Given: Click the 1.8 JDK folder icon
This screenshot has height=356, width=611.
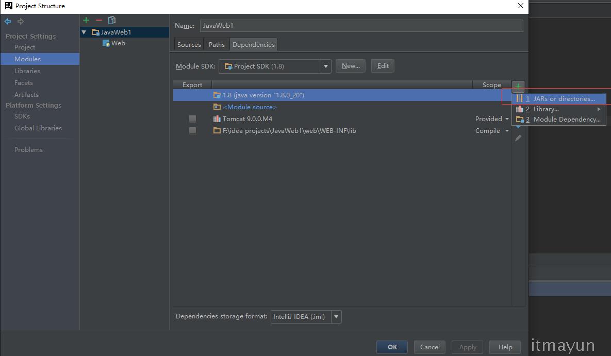Looking at the screenshot, I should pyautogui.click(x=217, y=95).
